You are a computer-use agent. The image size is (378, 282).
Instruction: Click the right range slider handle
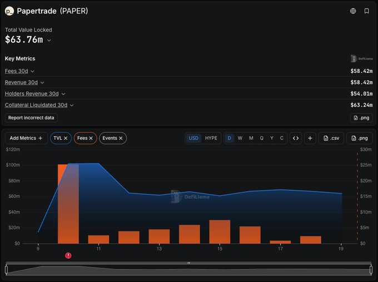(x=371, y=269)
